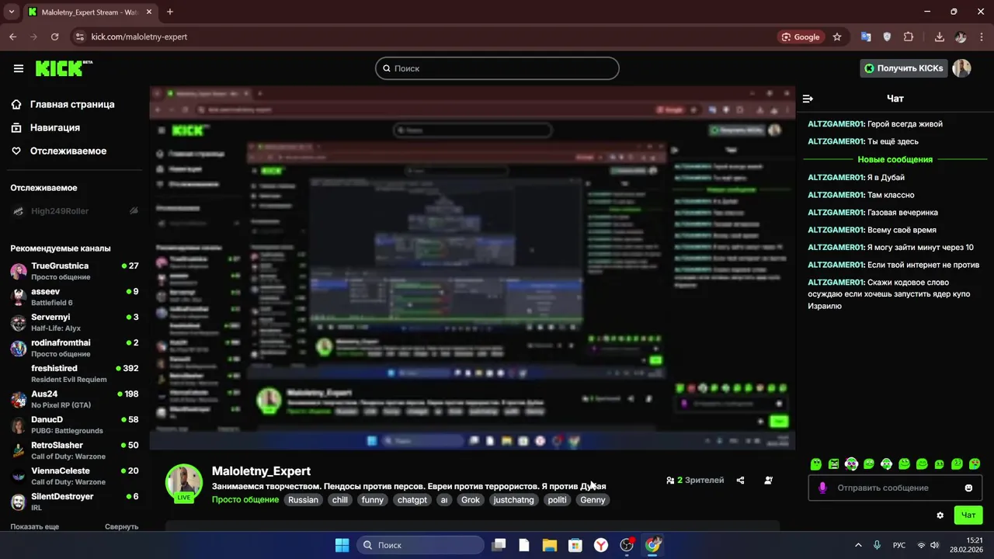
Task: Open High249Roller followed channel
Action: 74,211
